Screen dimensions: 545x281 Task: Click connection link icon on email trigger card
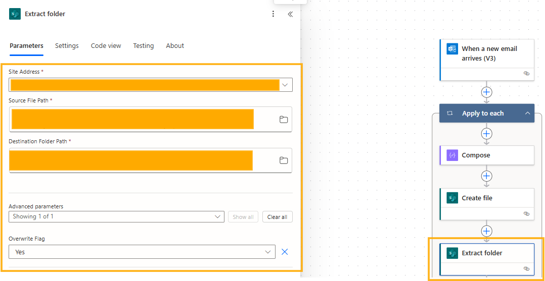[526, 74]
